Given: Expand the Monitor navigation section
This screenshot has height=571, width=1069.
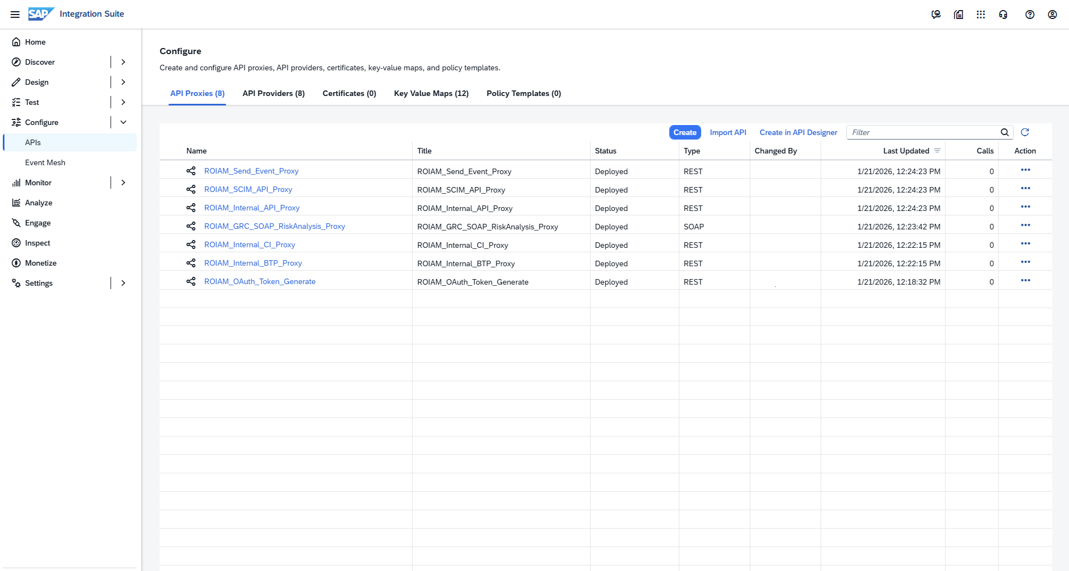Looking at the screenshot, I should pyautogui.click(x=123, y=183).
